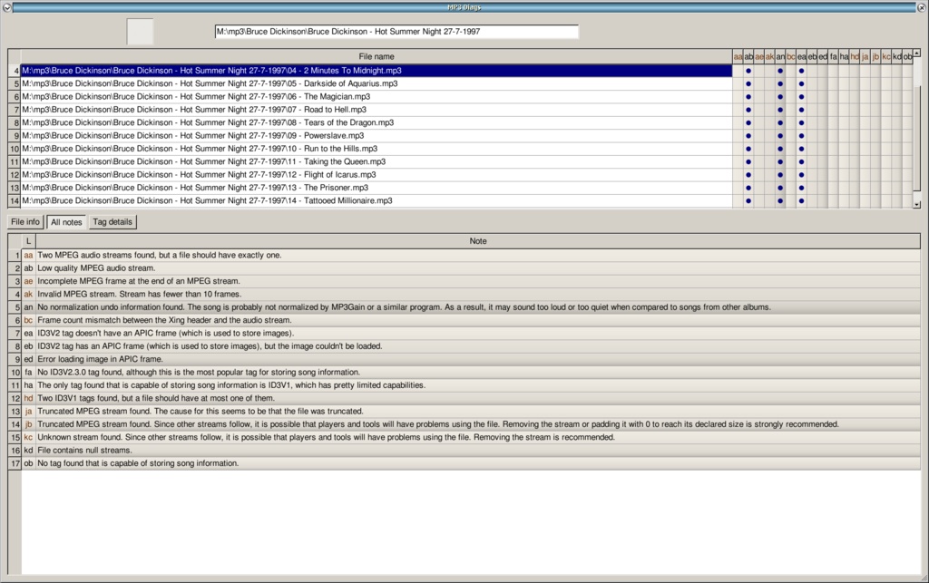Select the 14 - Tattooed Millionaire.mp3 row

tap(207, 200)
